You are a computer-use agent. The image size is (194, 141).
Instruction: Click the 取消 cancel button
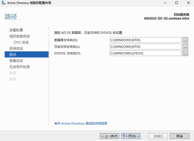[179, 136]
